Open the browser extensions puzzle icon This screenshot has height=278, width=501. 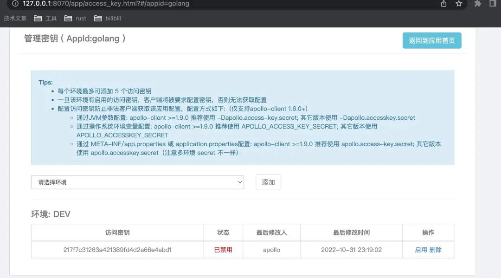pos(478,4)
